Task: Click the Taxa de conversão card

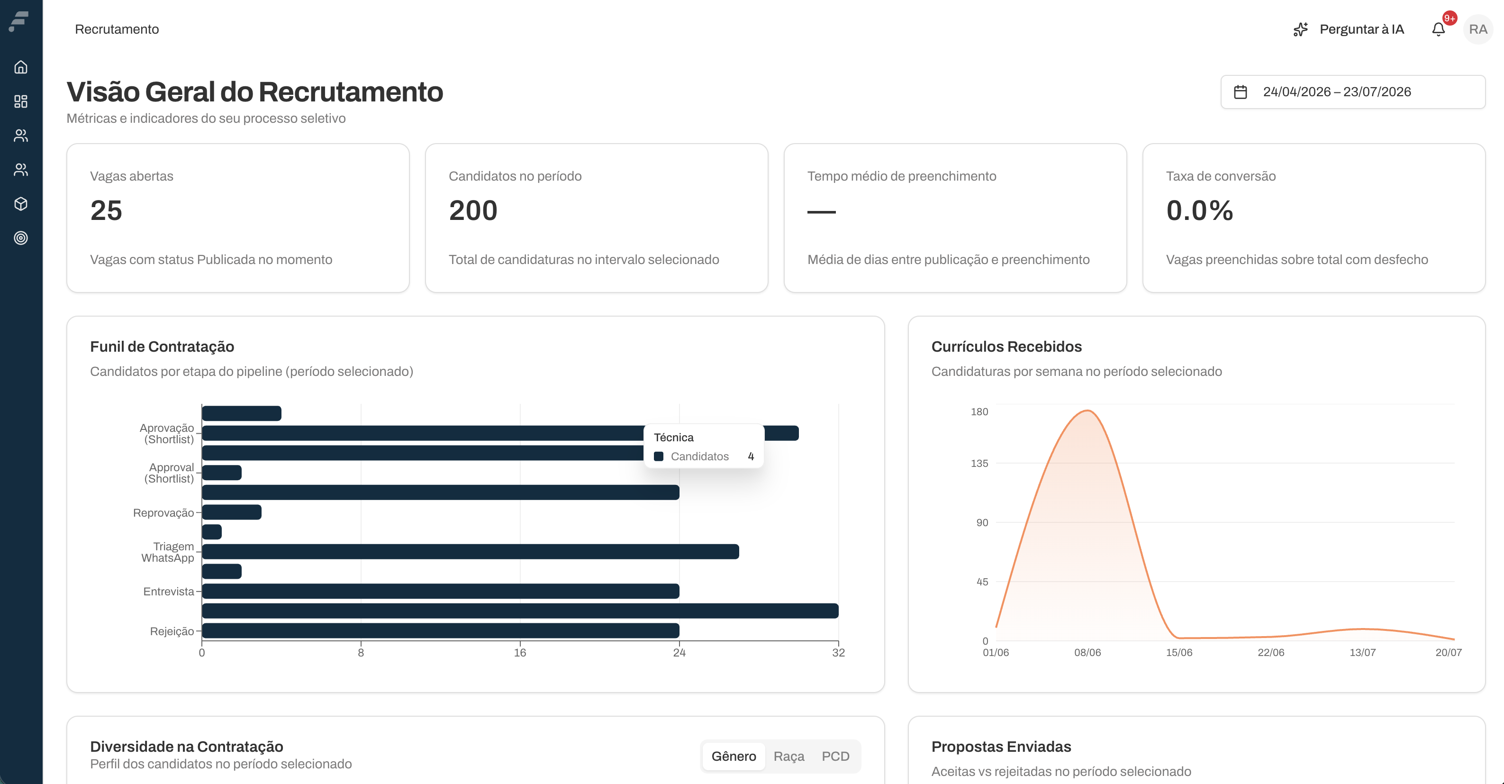Action: [x=1314, y=218]
